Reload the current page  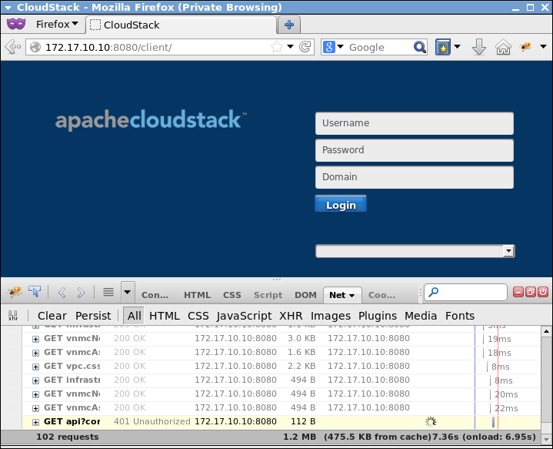(305, 47)
